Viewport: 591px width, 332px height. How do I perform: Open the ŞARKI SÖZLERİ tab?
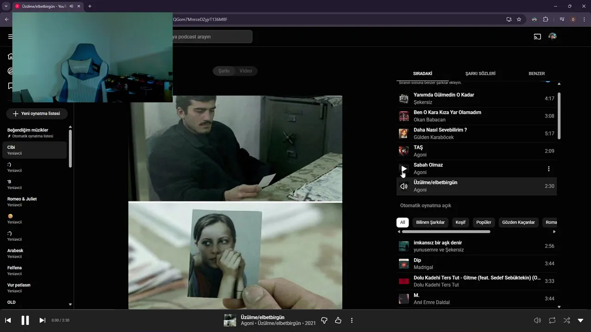point(480,73)
